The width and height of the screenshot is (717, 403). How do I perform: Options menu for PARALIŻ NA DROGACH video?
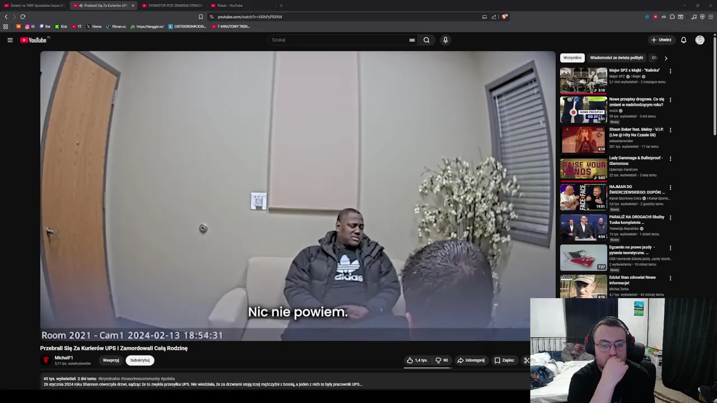coord(670,218)
